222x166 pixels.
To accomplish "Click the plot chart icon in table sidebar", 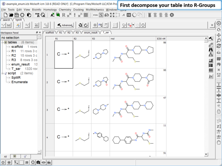I will coord(211,76).
